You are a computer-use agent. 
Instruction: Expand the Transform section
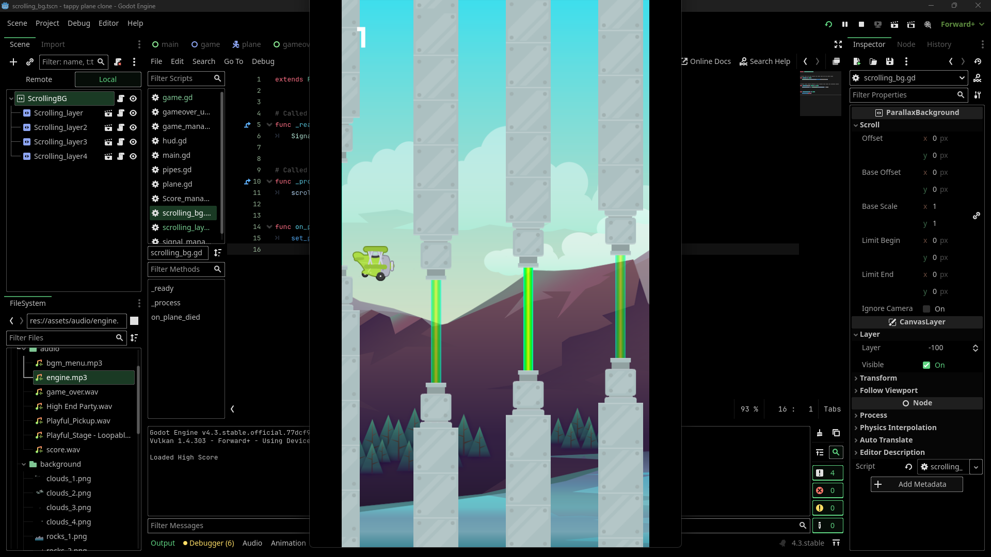[878, 378]
